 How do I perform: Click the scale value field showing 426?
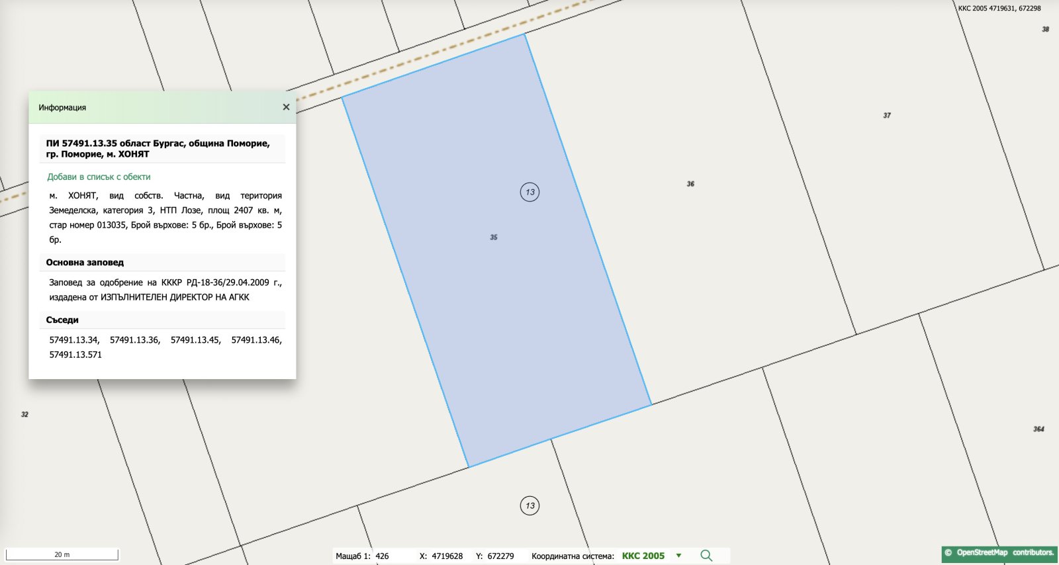pos(383,556)
